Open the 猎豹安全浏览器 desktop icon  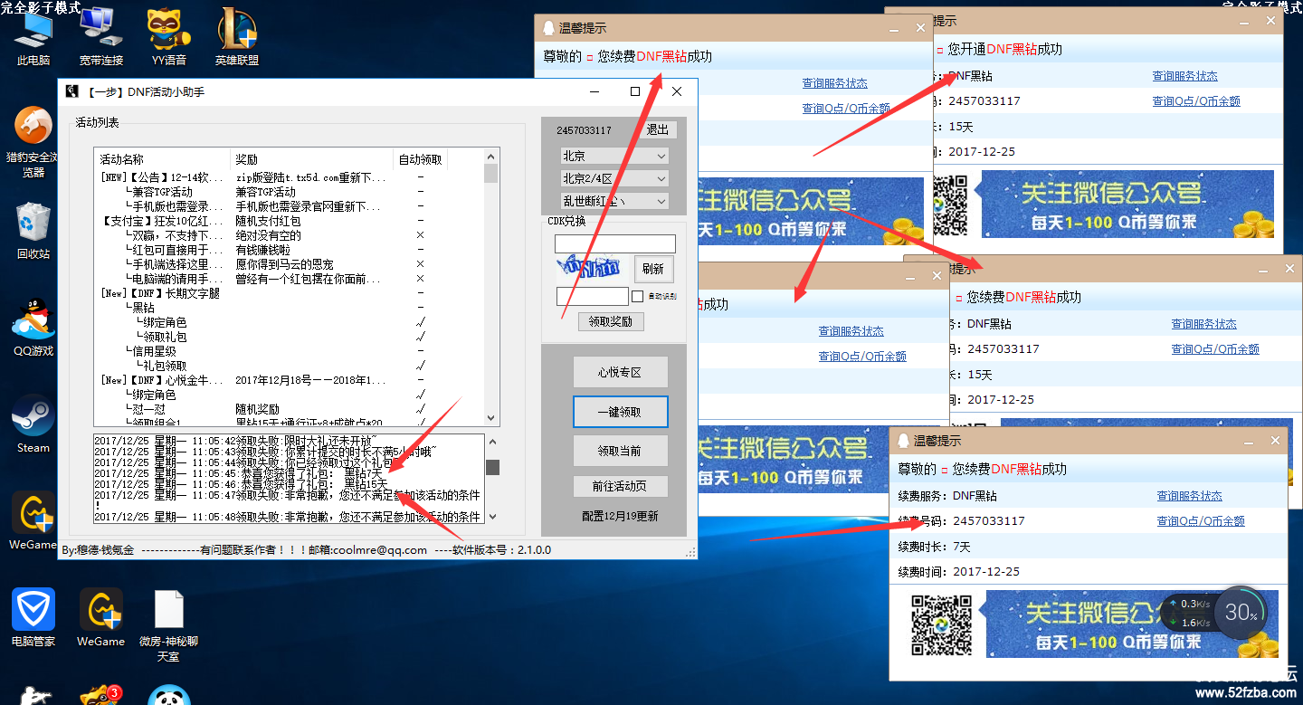coord(33,142)
